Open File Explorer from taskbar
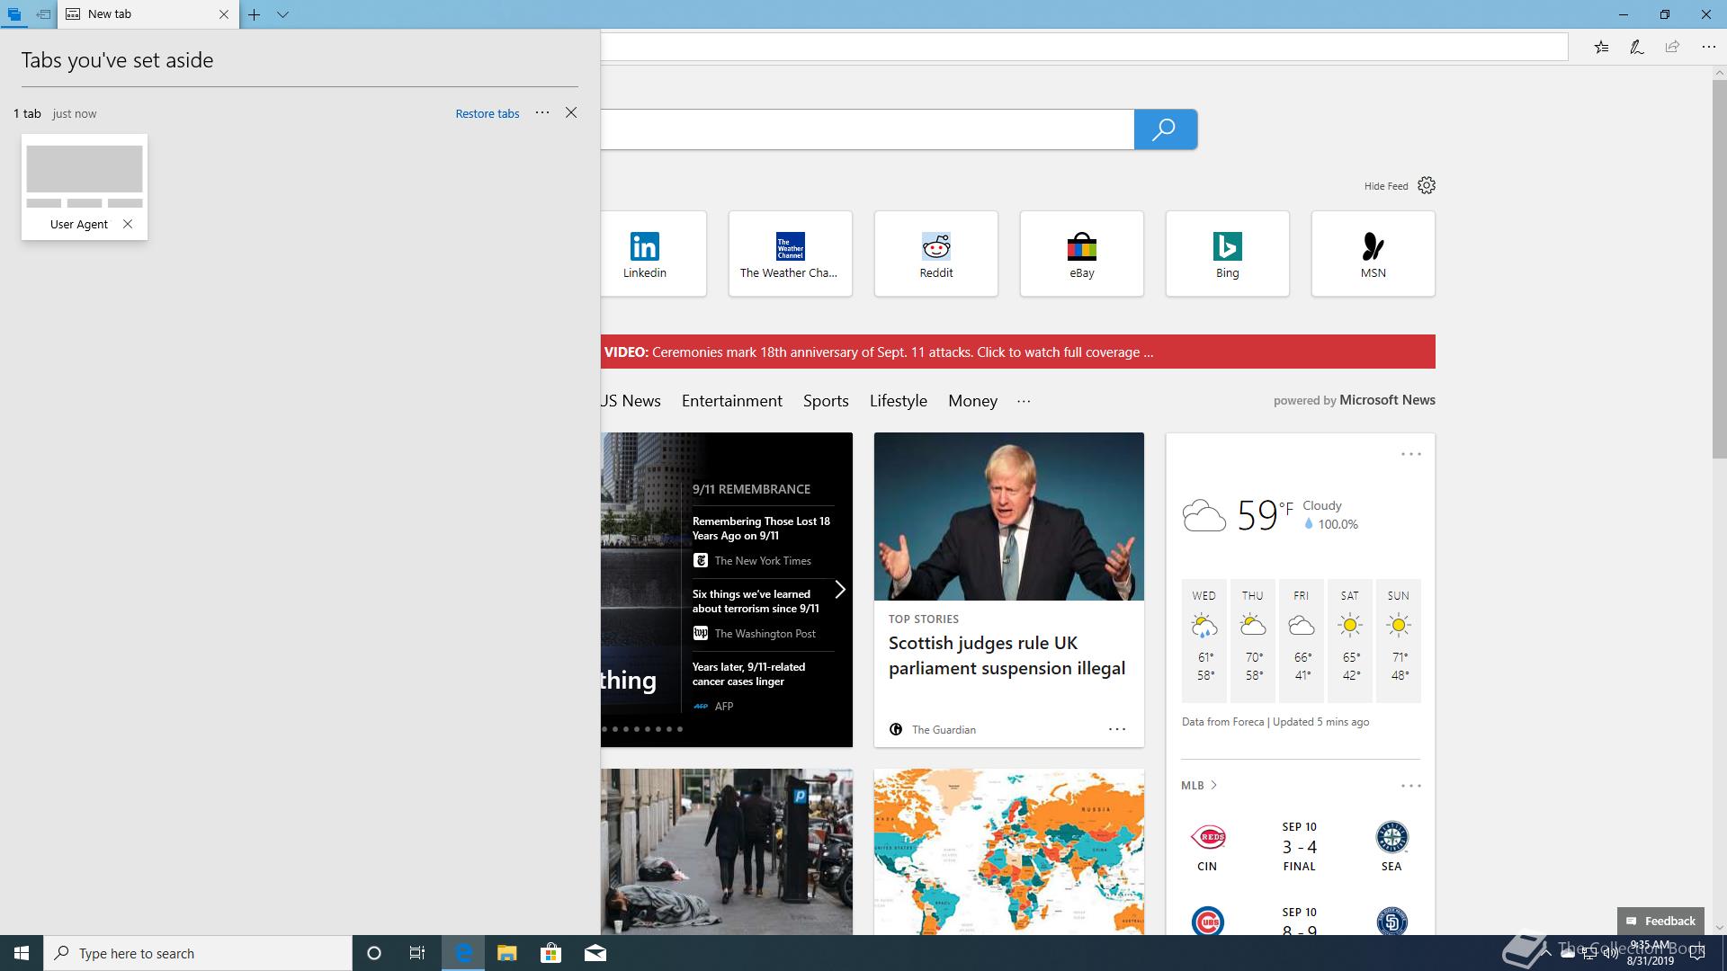The width and height of the screenshot is (1727, 971). [x=506, y=953]
